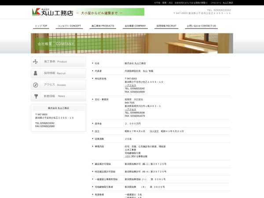
Task: Click the branch name 長岡市 川口支社
Action: tap(134, 99)
